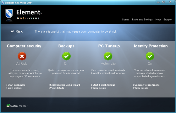Open the Support menu
Viewport: 176px width, 113px height.
point(168,19)
